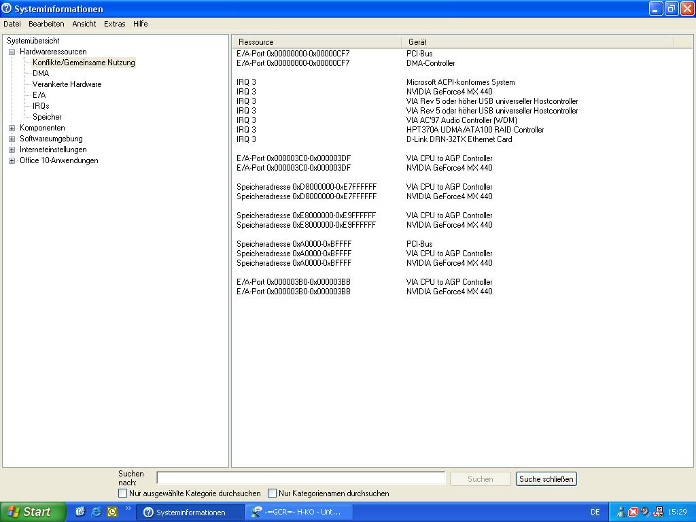Click the messenger buddy tray icon

point(621,512)
